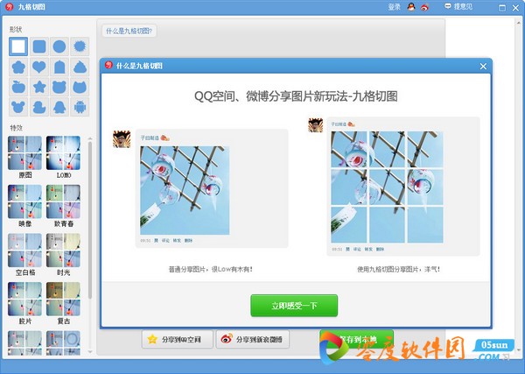The image size is (525, 374).
Task: Click the 普通分享图片 caption text
Action: pos(211,269)
